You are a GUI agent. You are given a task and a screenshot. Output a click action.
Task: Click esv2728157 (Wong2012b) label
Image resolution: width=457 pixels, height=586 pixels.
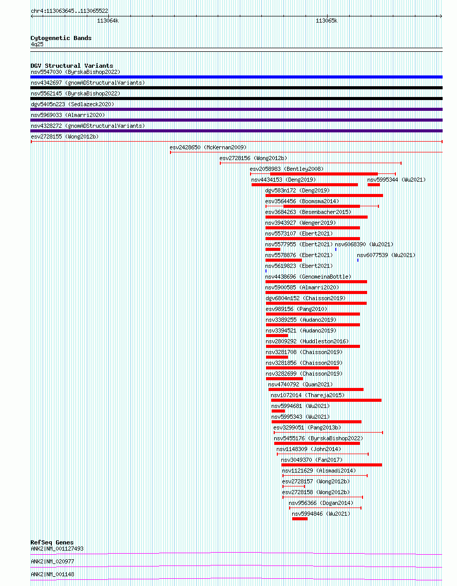(x=316, y=482)
